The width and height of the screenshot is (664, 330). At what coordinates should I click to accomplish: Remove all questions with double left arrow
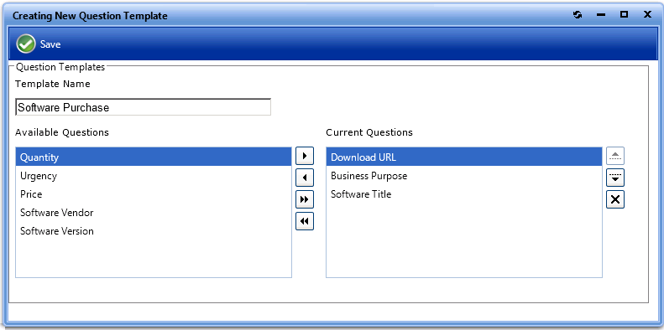pos(305,221)
